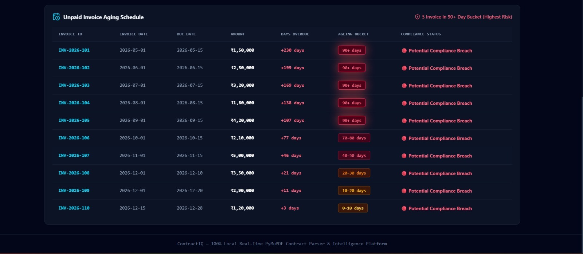Screen dimensions: 583x254
Task: Select the 40-50 days bucket badge
Action: pyautogui.click(x=354, y=156)
